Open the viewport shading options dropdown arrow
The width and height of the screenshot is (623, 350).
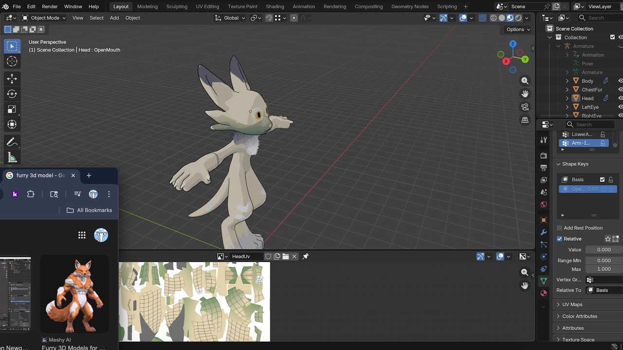pos(527,18)
